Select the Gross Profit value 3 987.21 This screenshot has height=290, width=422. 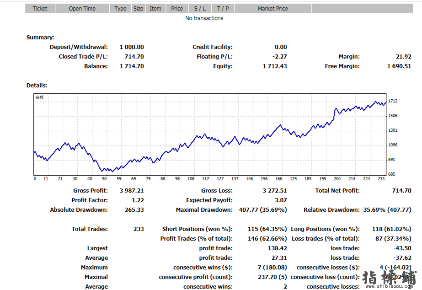click(x=132, y=191)
